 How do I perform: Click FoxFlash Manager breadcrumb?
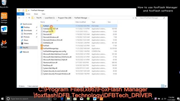[81, 18]
